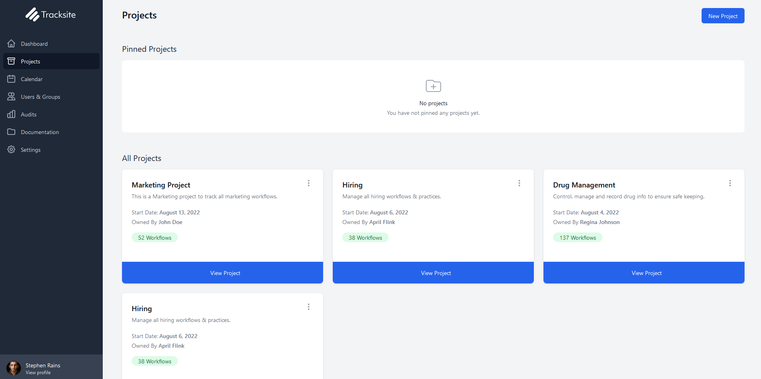This screenshot has height=379, width=761.
Task: Click owner name Regina Johnson
Action: point(600,222)
